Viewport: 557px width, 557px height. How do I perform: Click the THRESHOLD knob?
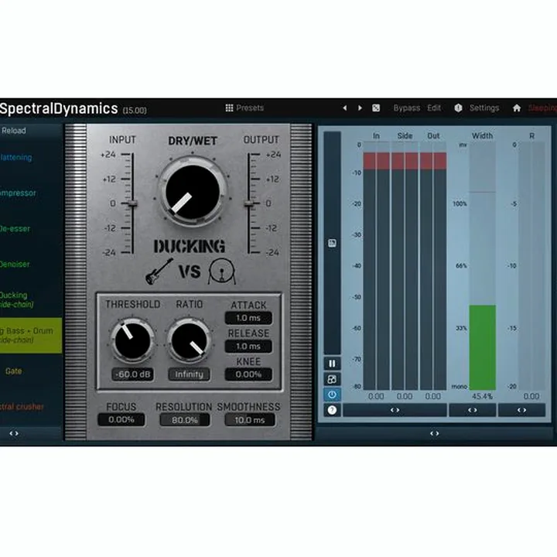click(x=132, y=340)
